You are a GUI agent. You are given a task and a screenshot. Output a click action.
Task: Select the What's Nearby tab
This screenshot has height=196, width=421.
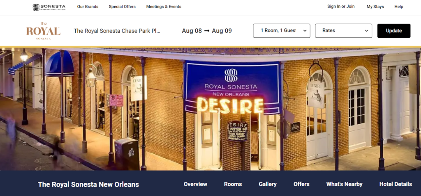(x=344, y=184)
